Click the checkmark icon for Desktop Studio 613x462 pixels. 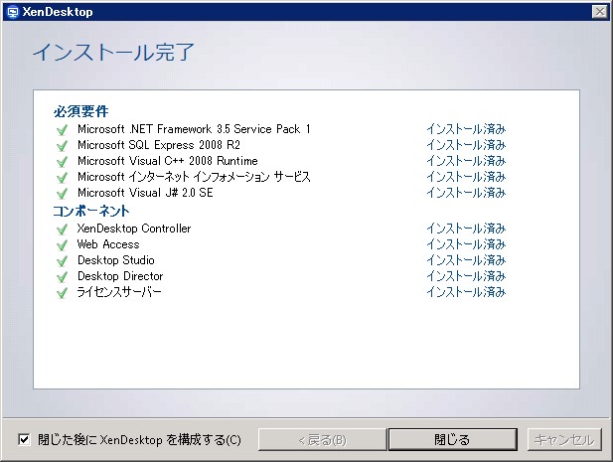[62, 260]
